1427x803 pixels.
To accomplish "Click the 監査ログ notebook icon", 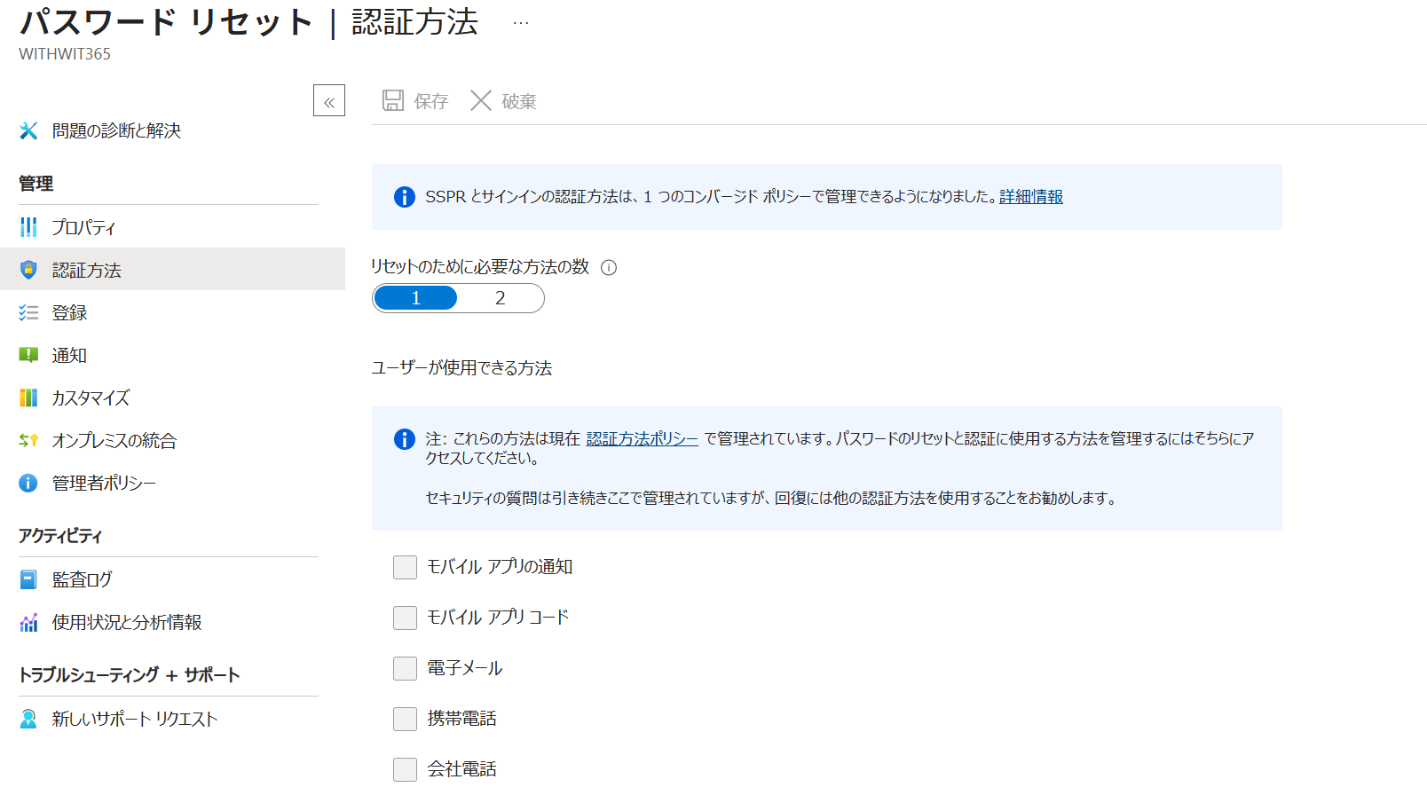I will 28,579.
